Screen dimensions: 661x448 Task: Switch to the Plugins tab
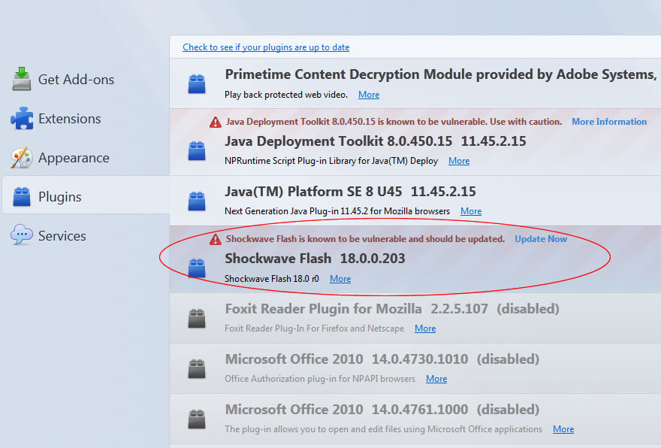click(86, 197)
